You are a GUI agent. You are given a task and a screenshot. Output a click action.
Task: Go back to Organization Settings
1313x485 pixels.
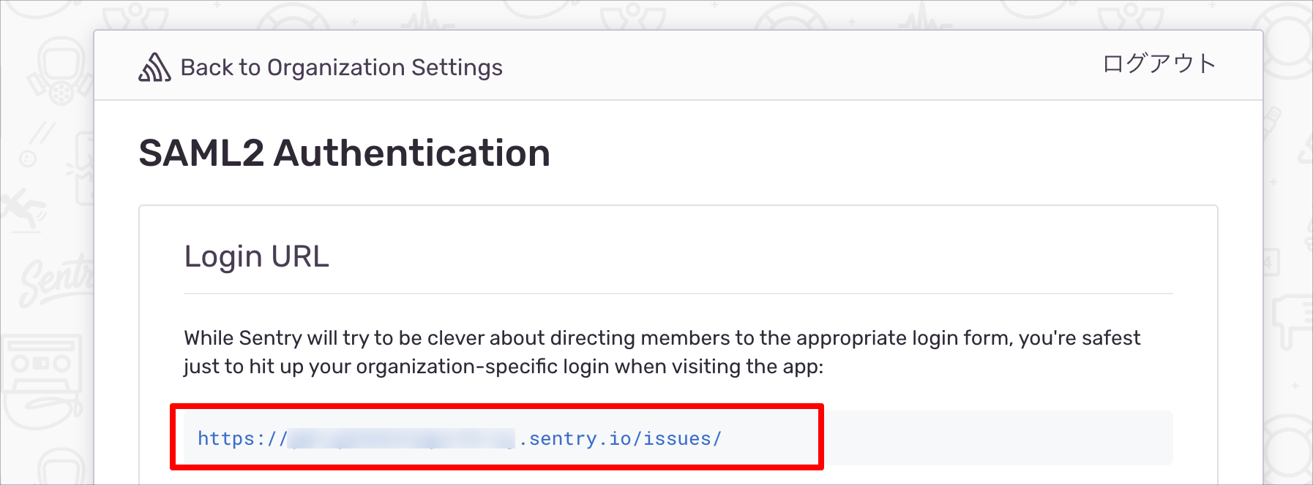(341, 67)
